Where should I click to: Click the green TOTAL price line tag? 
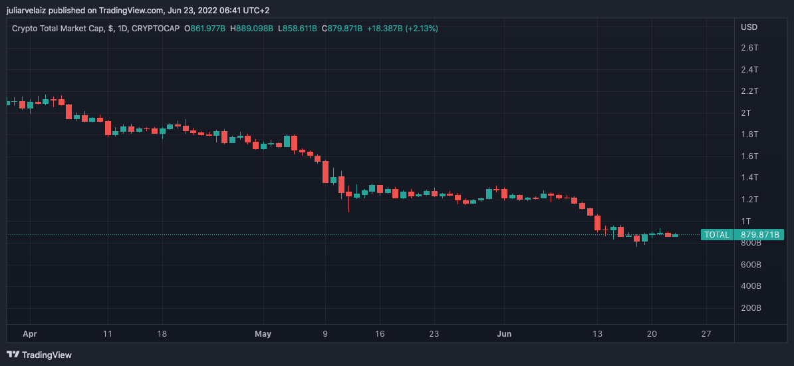[x=717, y=235]
